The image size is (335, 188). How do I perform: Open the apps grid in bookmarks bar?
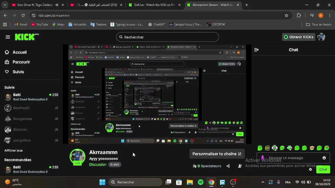(5, 25)
